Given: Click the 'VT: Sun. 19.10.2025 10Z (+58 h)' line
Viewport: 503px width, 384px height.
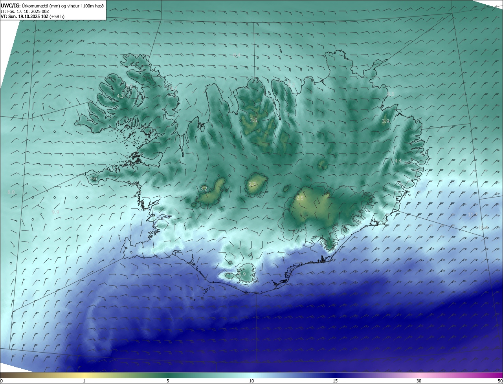Looking at the screenshot, I should point(33,16).
